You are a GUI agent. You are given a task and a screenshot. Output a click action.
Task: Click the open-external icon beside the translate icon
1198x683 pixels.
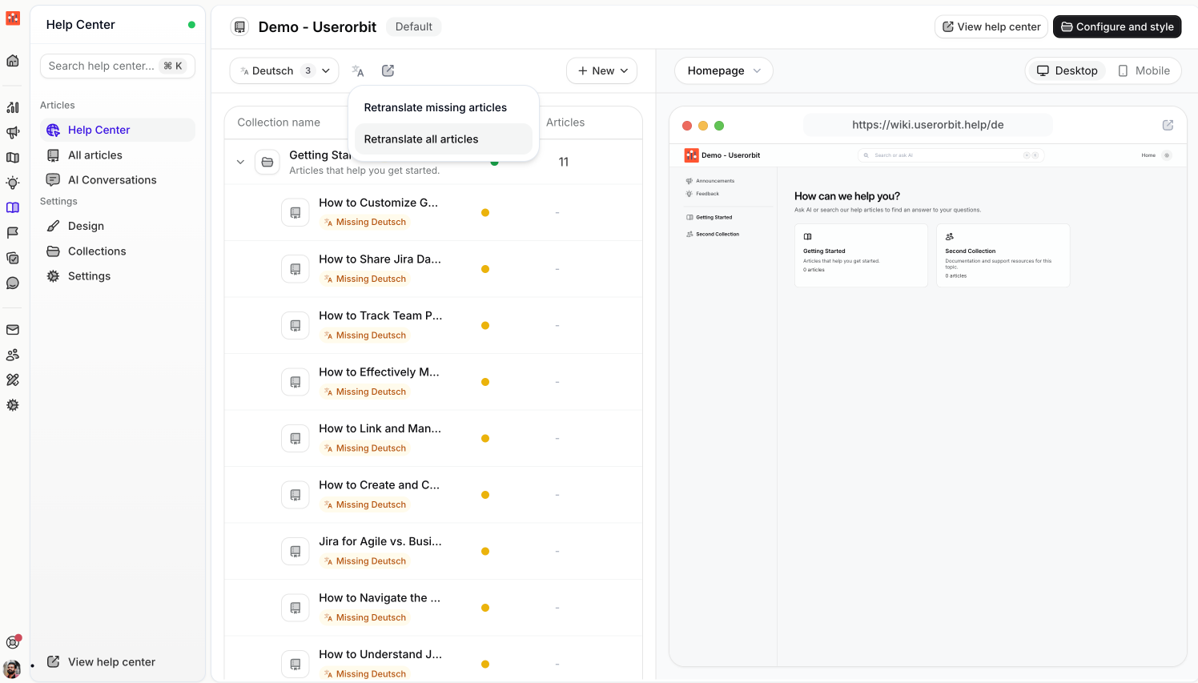pos(388,71)
